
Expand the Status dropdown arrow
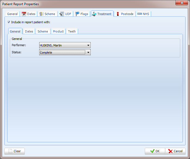tap(88, 52)
